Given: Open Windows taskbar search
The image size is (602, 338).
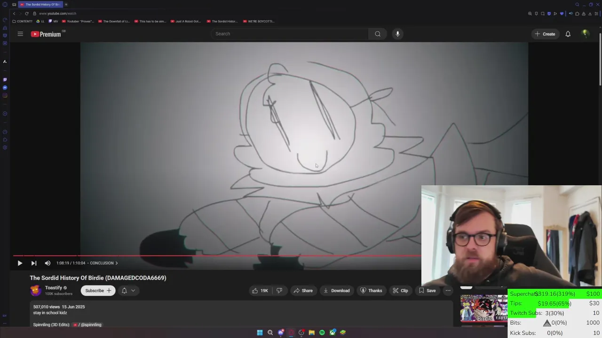Looking at the screenshot, I should pyautogui.click(x=270, y=332).
